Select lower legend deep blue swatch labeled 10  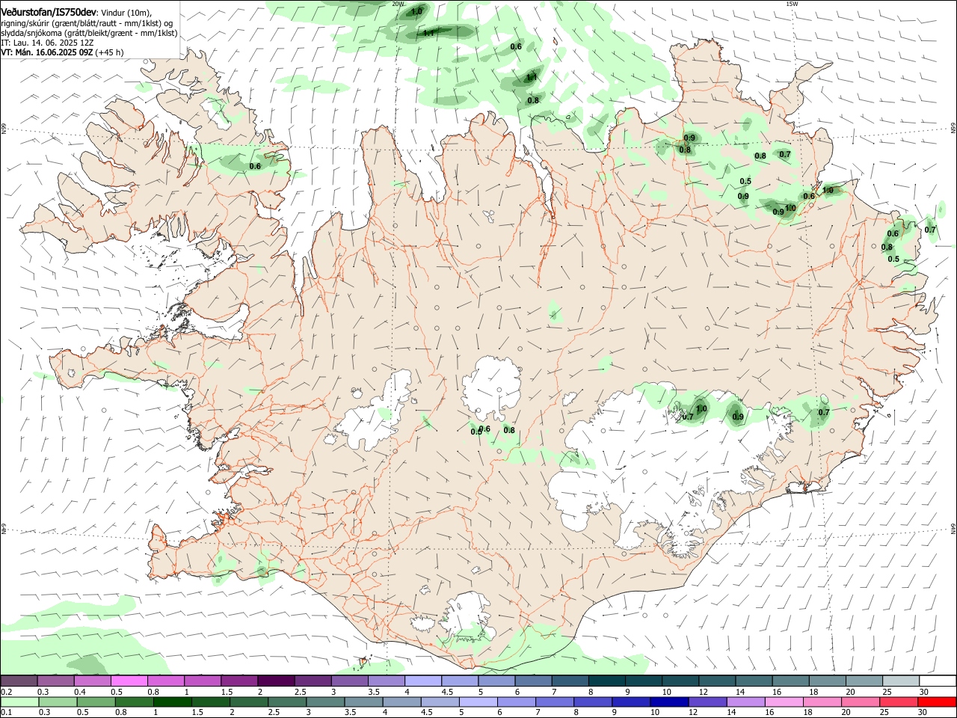(x=669, y=702)
